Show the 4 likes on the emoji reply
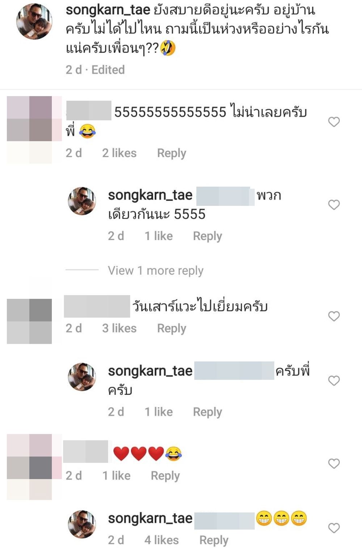Screen dimensions: 362x559 click(161, 540)
